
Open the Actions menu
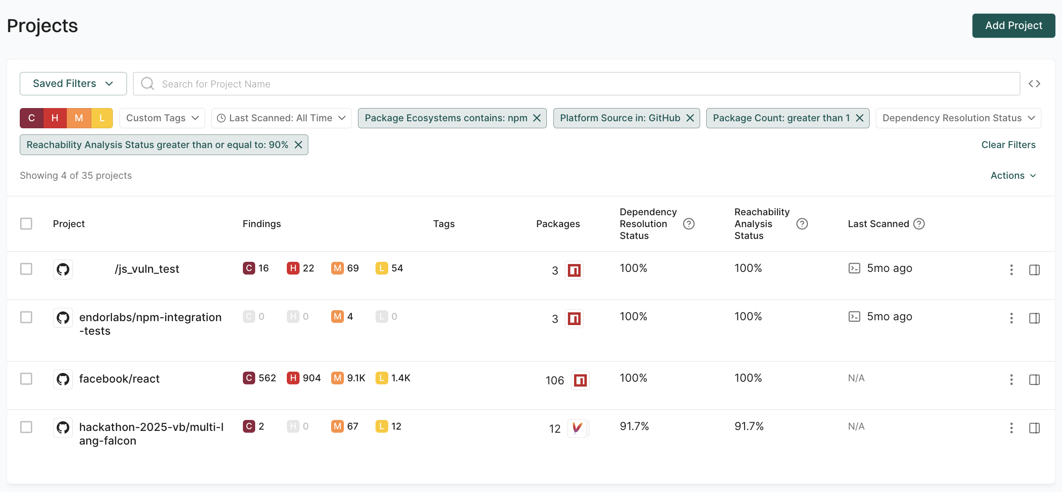1013,175
